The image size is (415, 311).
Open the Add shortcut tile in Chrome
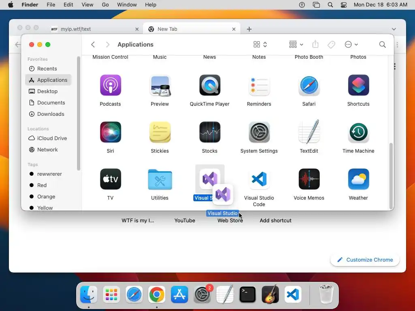tap(276, 221)
